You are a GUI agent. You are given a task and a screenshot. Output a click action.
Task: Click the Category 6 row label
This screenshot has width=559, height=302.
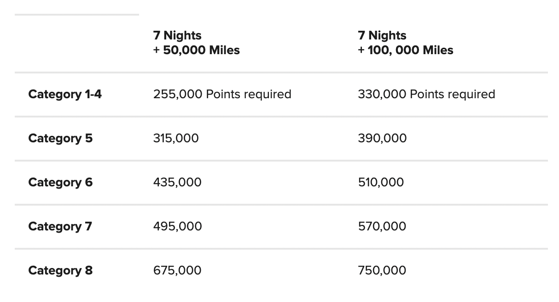(60, 182)
